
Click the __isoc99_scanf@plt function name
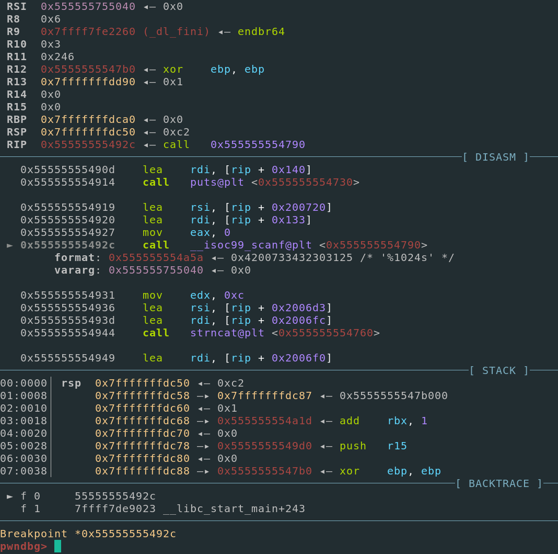point(251,245)
